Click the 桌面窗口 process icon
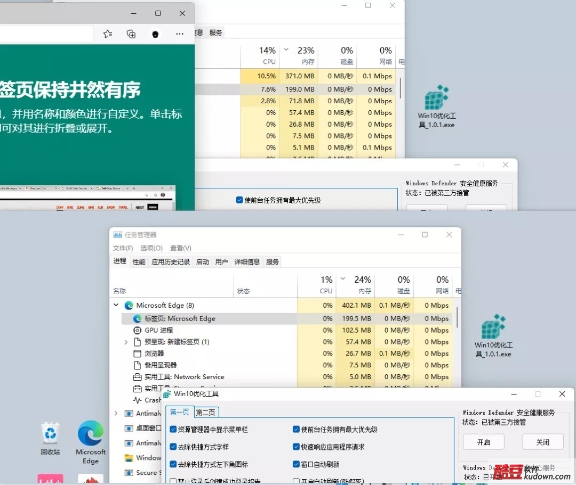Viewport: 576px width, 485px height. (x=129, y=428)
